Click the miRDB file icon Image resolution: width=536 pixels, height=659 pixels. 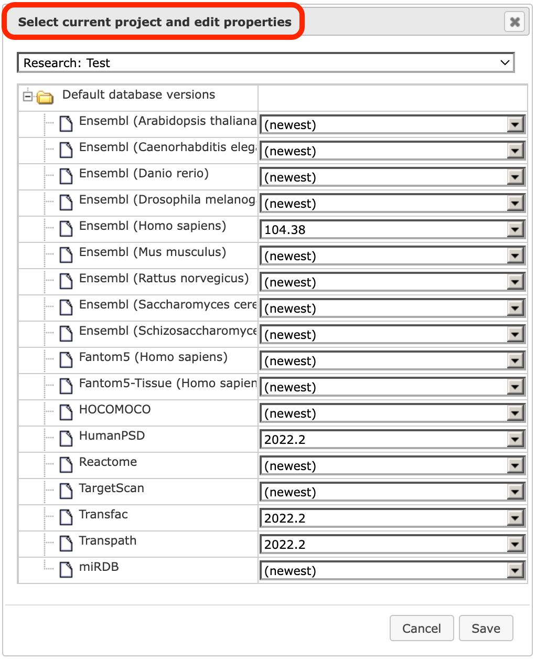pos(66,570)
